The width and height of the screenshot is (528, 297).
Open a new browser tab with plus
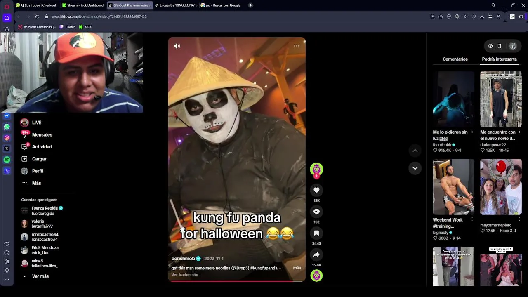[250, 5]
